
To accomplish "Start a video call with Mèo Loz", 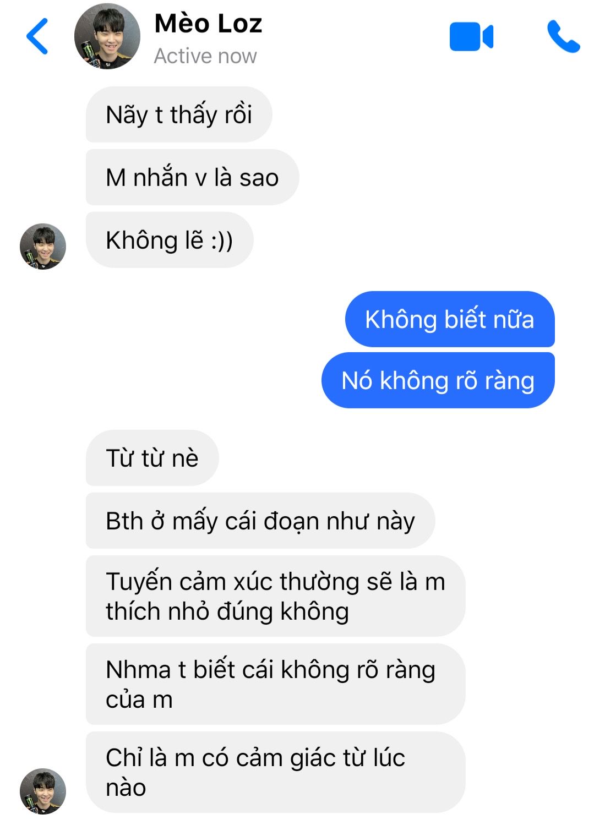I will click(x=471, y=37).
